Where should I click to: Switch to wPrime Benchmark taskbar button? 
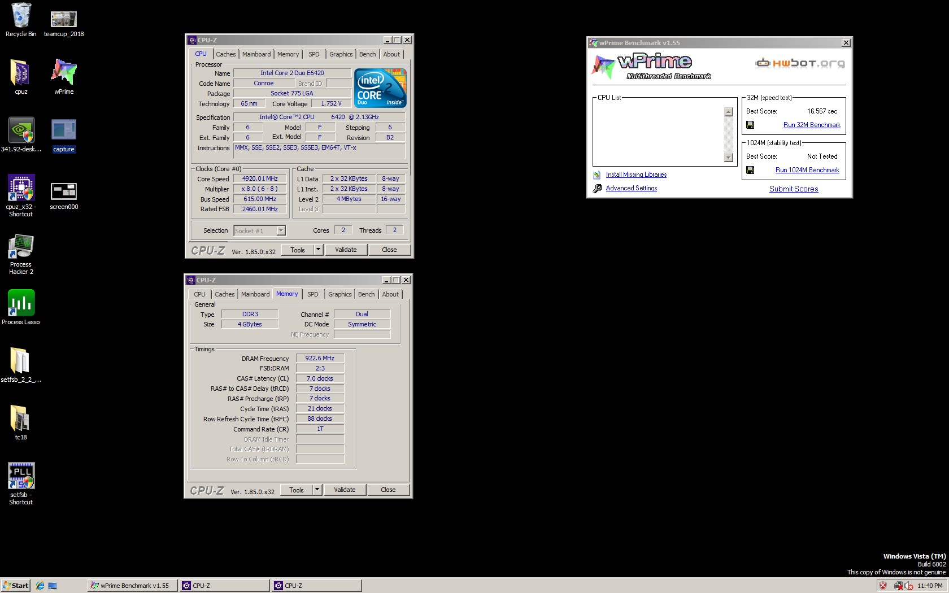(132, 586)
